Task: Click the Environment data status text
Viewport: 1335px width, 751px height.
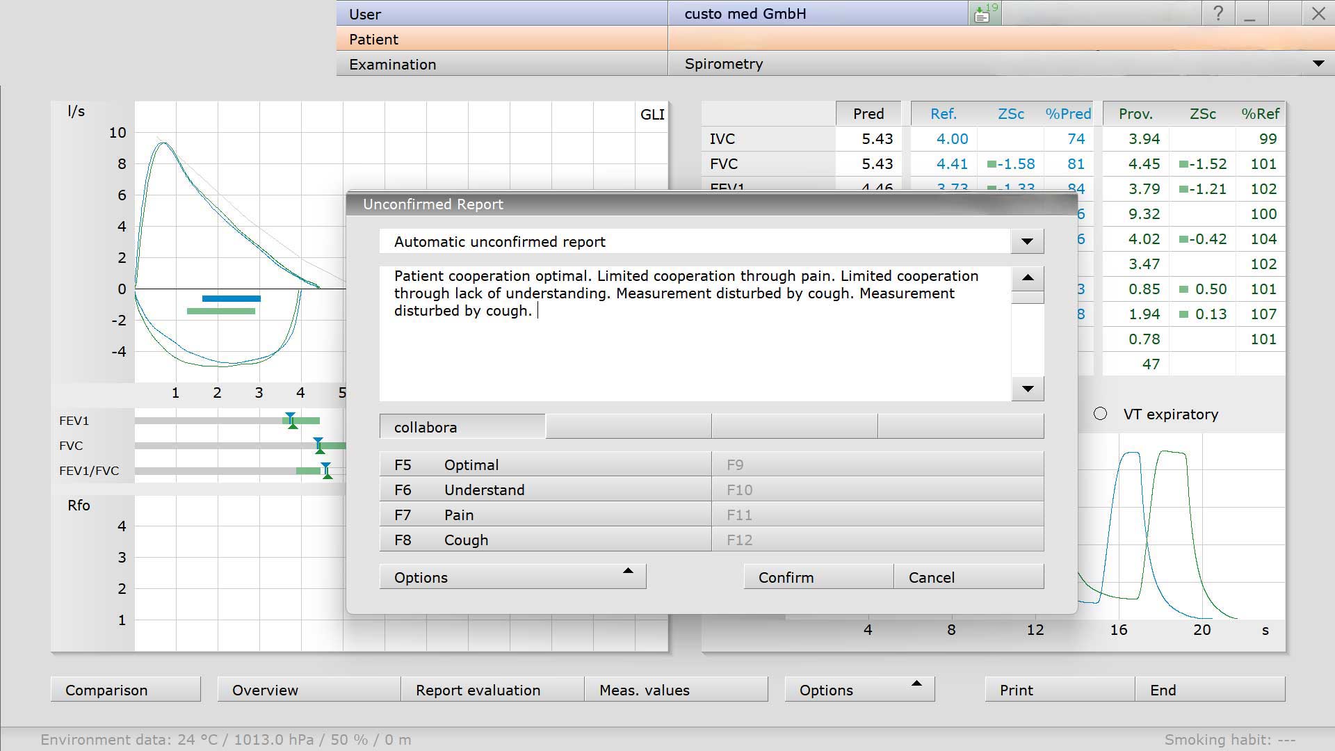Action: pyautogui.click(x=226, y=739)
